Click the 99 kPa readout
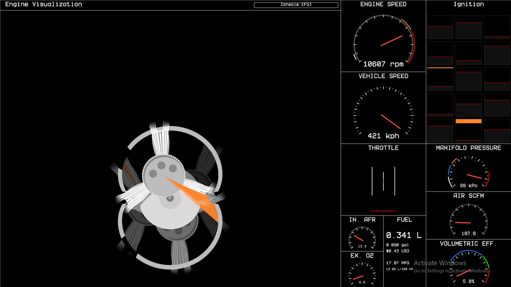Viewport: 511px width, 287px height. tap(468, 185)
